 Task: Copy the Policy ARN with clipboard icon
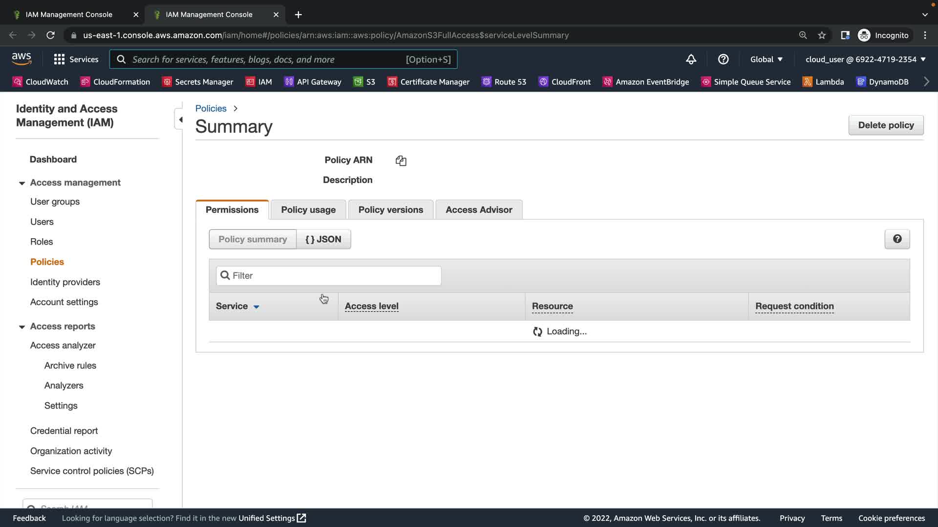point(401,161)
